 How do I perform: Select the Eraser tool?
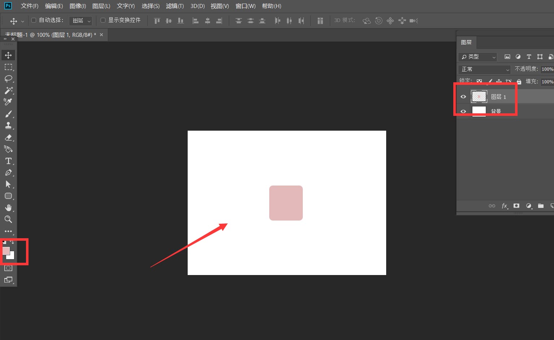click(x=8, y=138)
